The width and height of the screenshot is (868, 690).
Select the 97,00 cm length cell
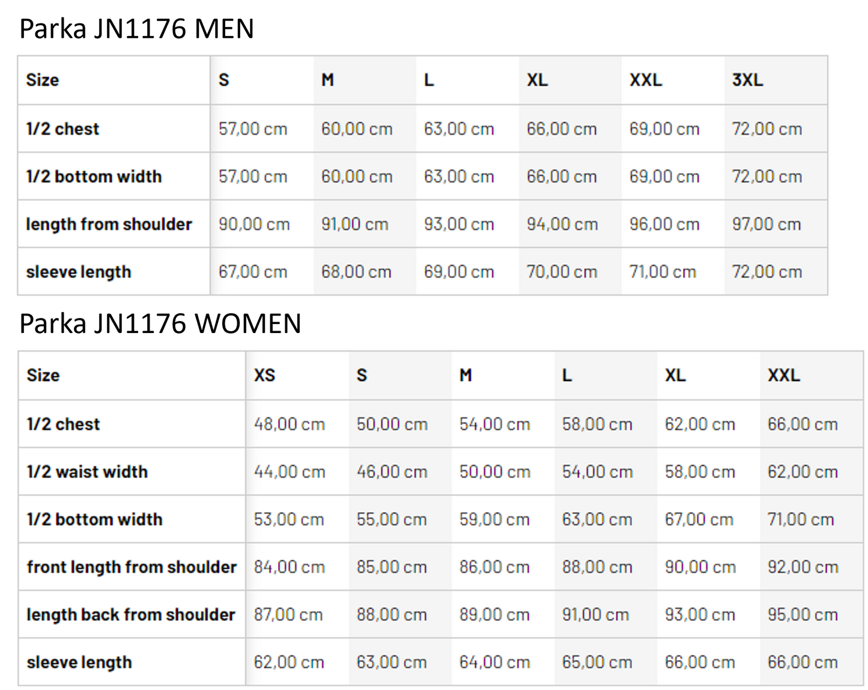[766, 224]
